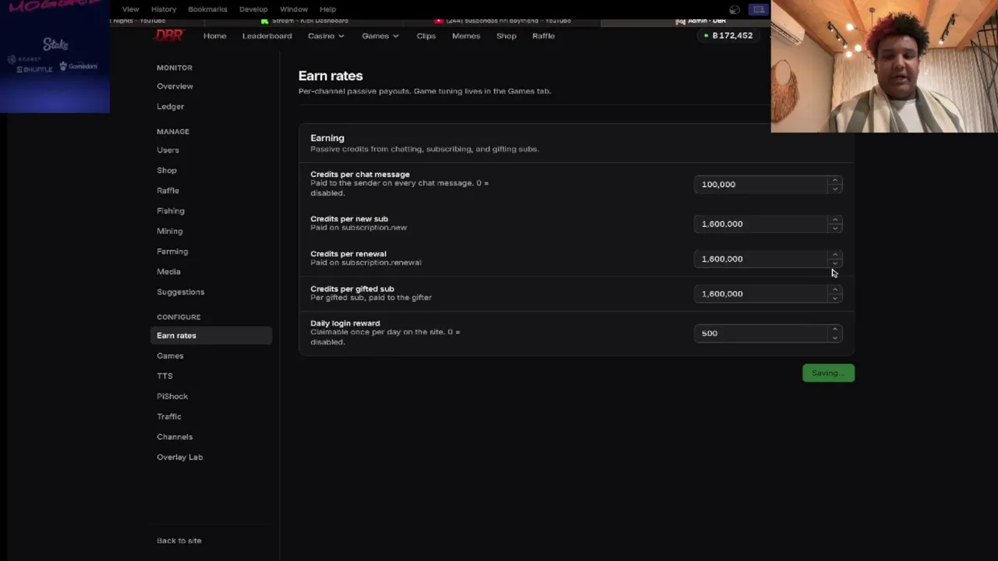Select Overview in the Monitor sidebar
This screenshot has width=998, height=561.
175,86
